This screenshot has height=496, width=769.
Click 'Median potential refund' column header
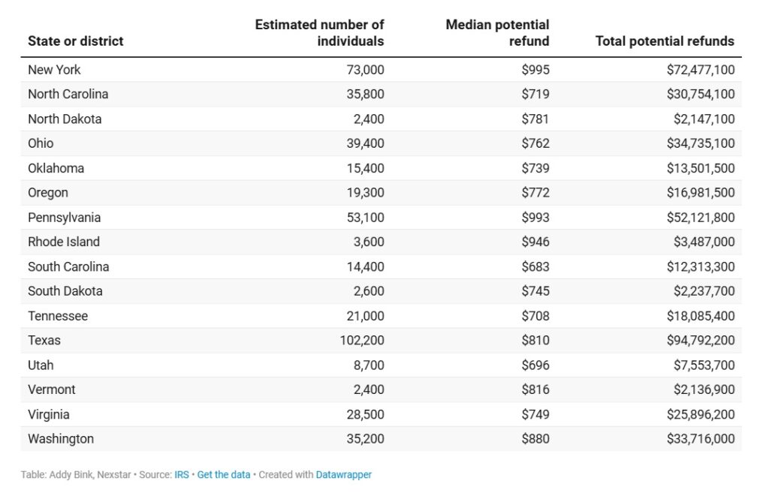497,33
